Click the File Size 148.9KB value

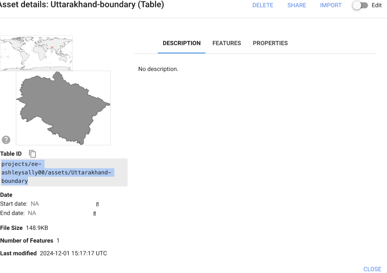click(x=37, y=228)
